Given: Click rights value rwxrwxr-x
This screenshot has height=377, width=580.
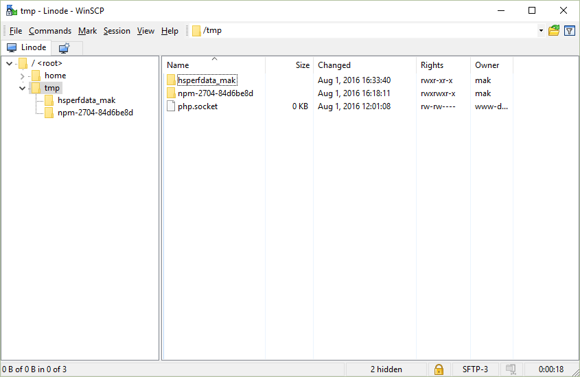Looking at the screenshot, I should click(438, 93).
